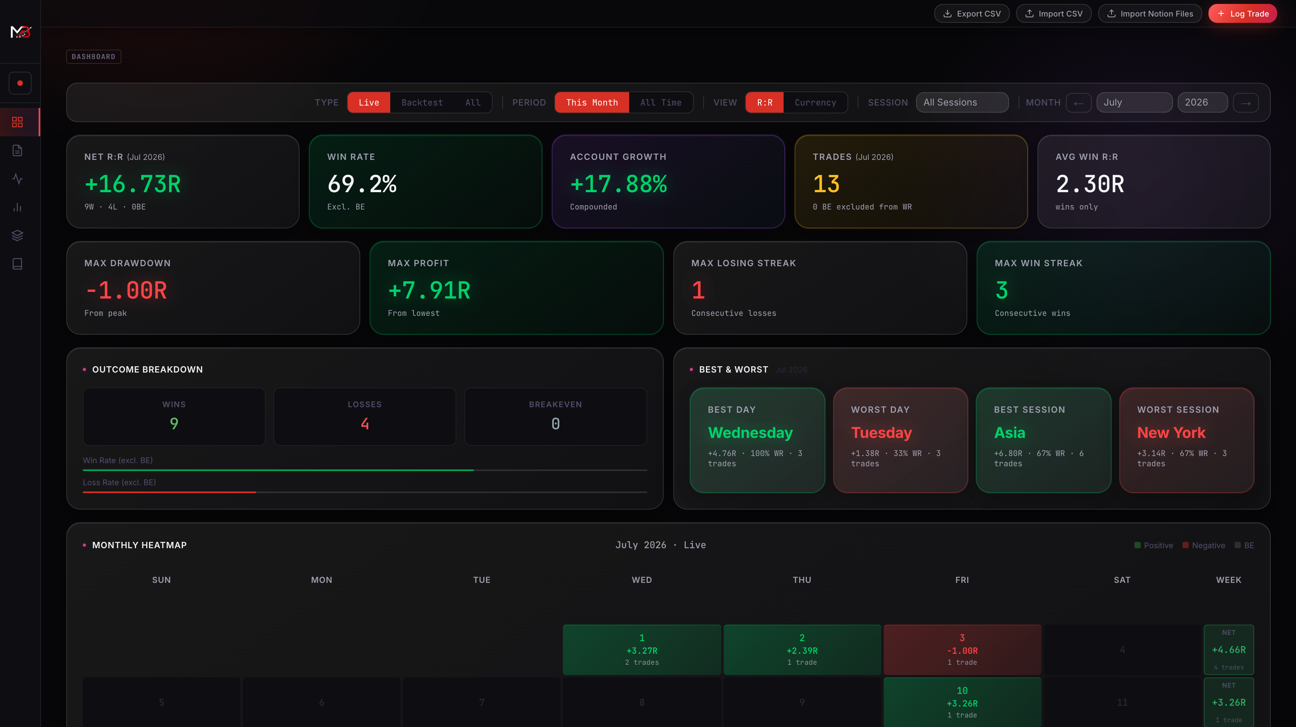Image resolution: width=1296 pixels, height=727 pixels.
Task: Click the DASHBOARD breadcrumb label
Action: click(93, 57)
